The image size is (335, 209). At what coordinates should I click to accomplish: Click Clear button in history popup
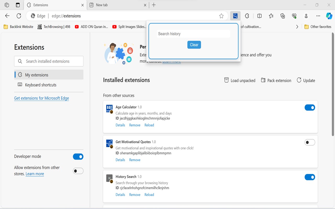(x=194, y=45)
